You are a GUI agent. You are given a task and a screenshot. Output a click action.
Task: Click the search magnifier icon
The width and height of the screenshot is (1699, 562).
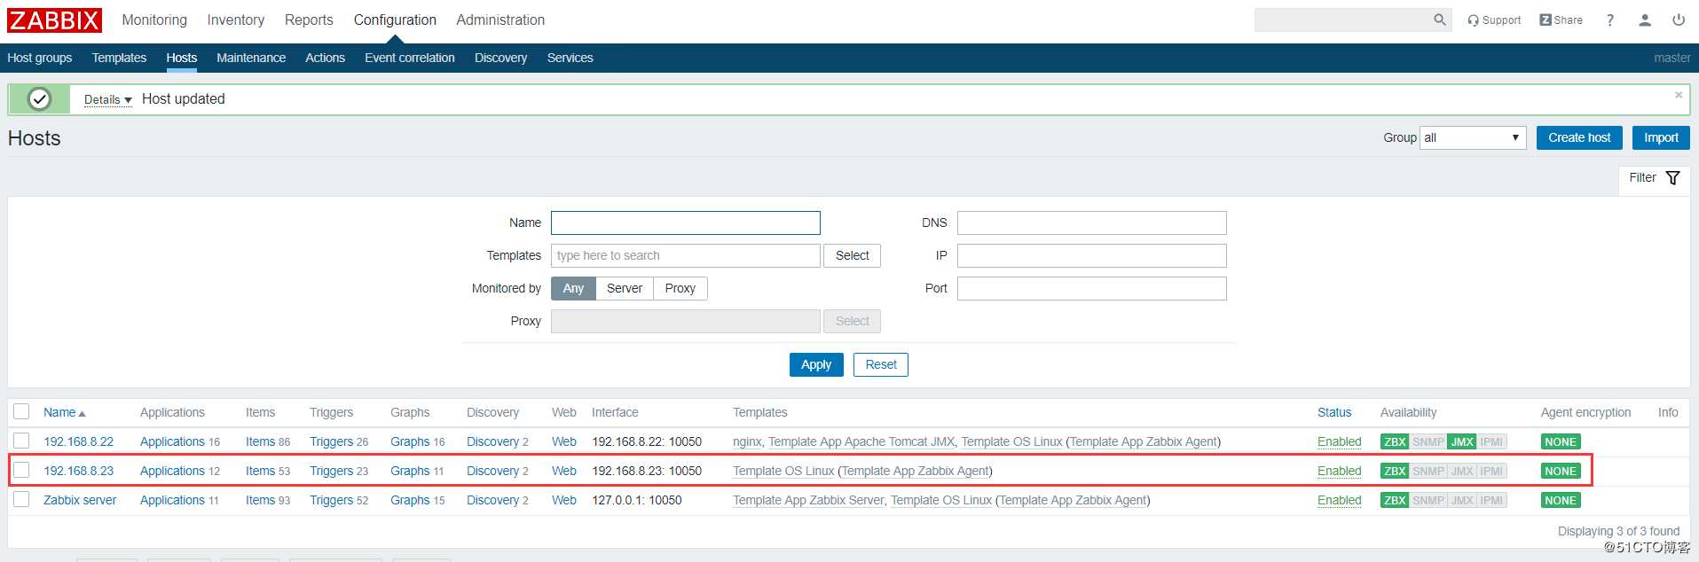coord(1440,20)
